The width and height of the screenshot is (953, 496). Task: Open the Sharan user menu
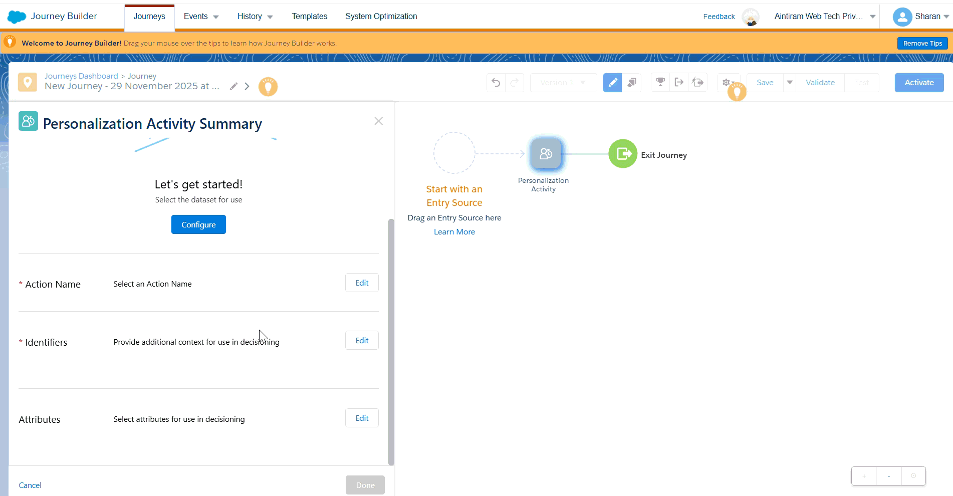(x=920, y=17)
